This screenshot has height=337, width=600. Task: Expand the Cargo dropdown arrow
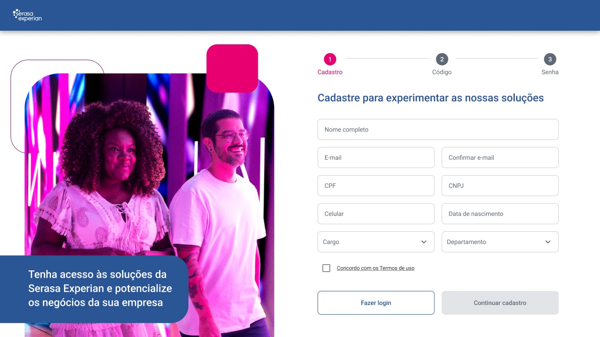(x=424, y=242)
